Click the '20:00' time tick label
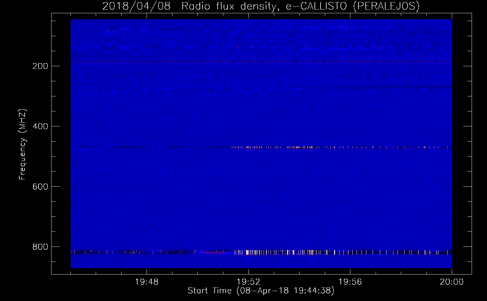 (x=451, y=282)
